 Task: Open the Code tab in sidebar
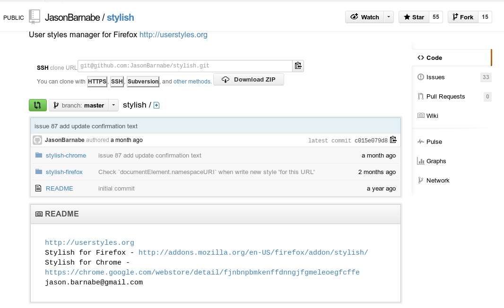[x=452, y=58]
